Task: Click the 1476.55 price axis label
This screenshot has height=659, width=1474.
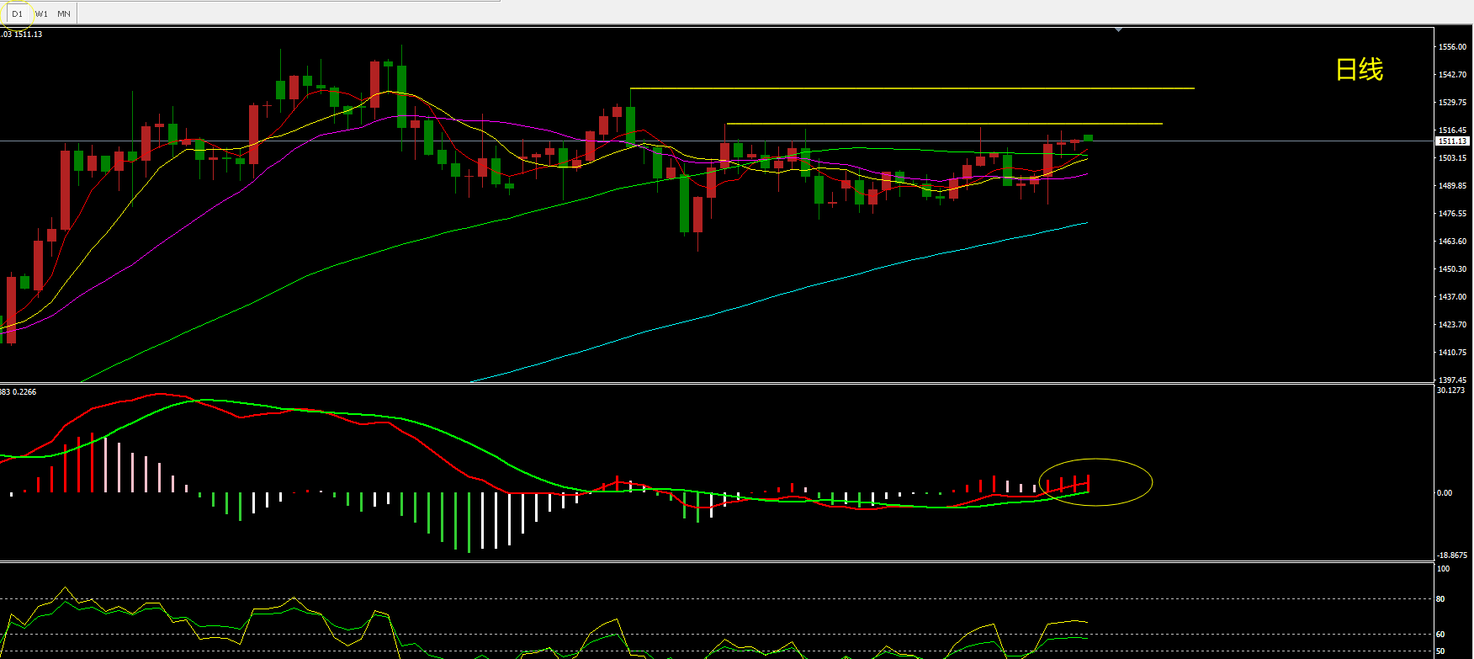Action: (x=1452, y=214)
